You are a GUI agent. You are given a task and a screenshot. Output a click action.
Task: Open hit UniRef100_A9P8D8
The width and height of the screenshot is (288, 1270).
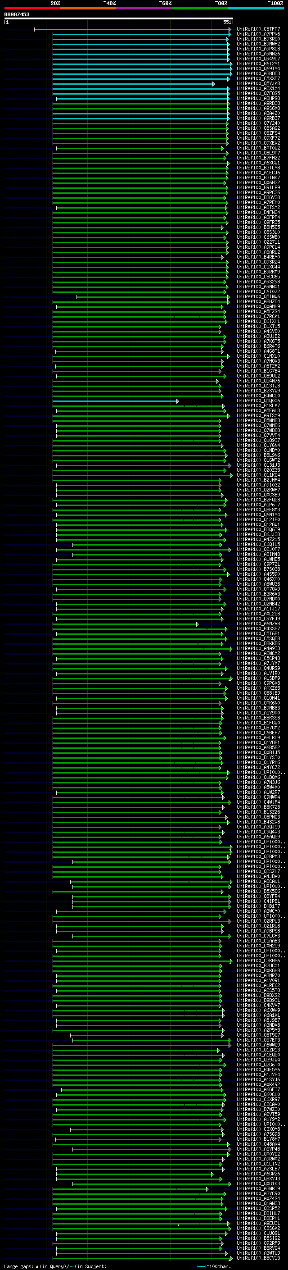(x=258, y=49)
